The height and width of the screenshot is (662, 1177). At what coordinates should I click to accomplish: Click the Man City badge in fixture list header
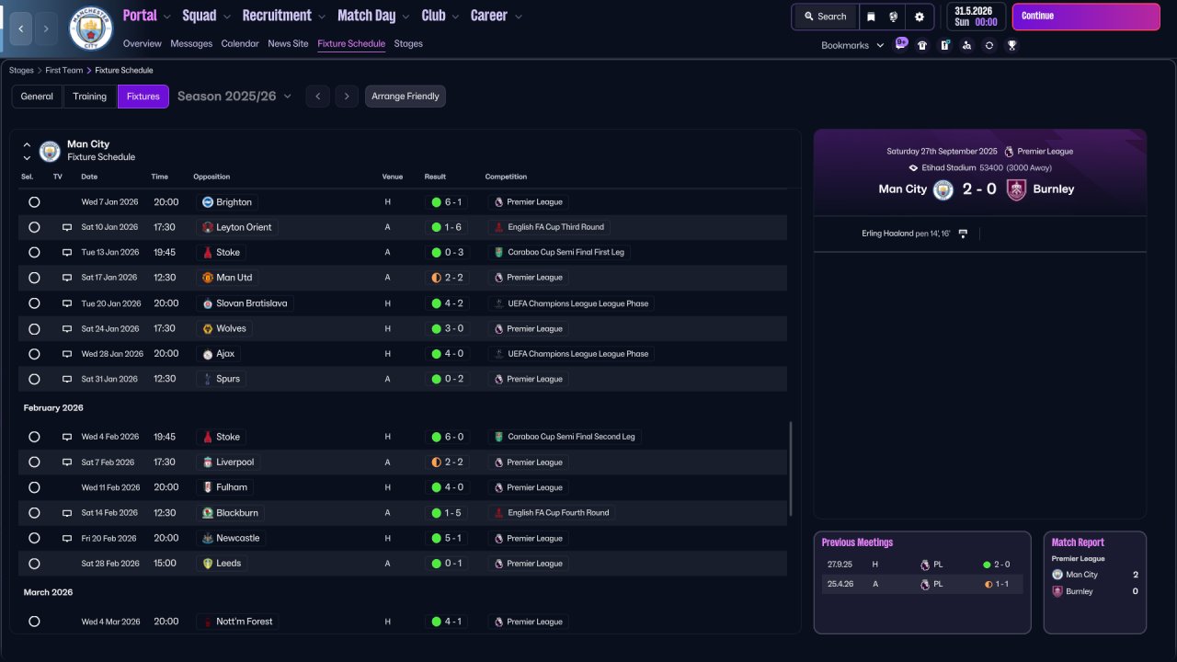click(50, 151)
